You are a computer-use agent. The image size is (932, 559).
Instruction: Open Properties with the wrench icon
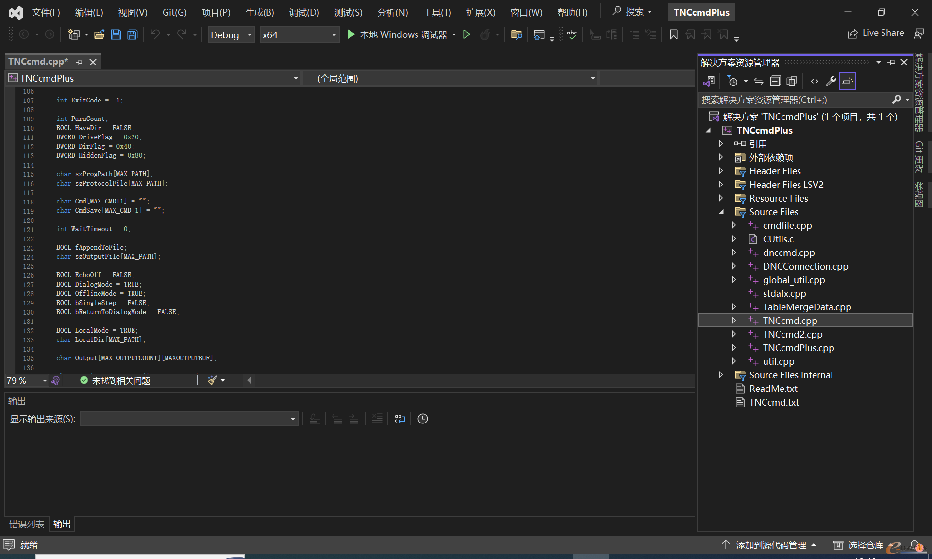[x=831, y=81]
